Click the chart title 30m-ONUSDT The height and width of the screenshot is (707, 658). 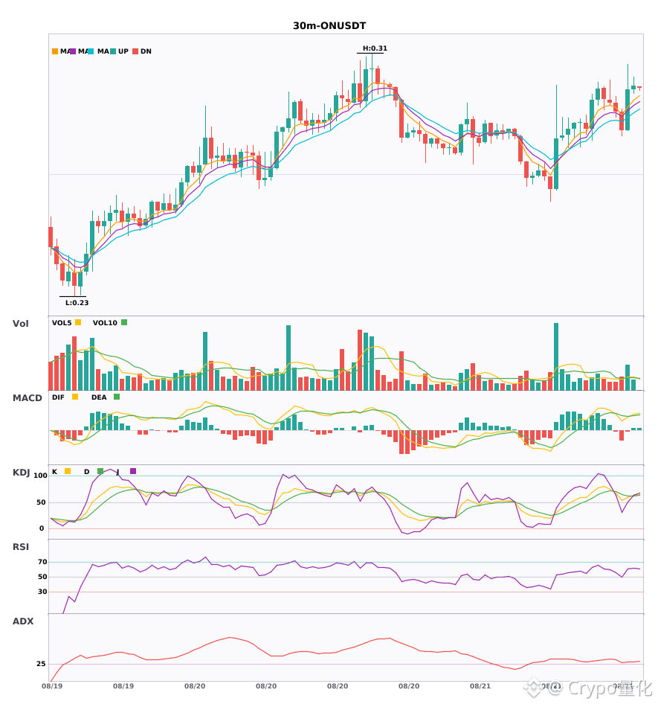click(x=329, y=26)
